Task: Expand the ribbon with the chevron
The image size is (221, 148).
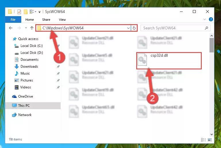Action: point(205,19)
